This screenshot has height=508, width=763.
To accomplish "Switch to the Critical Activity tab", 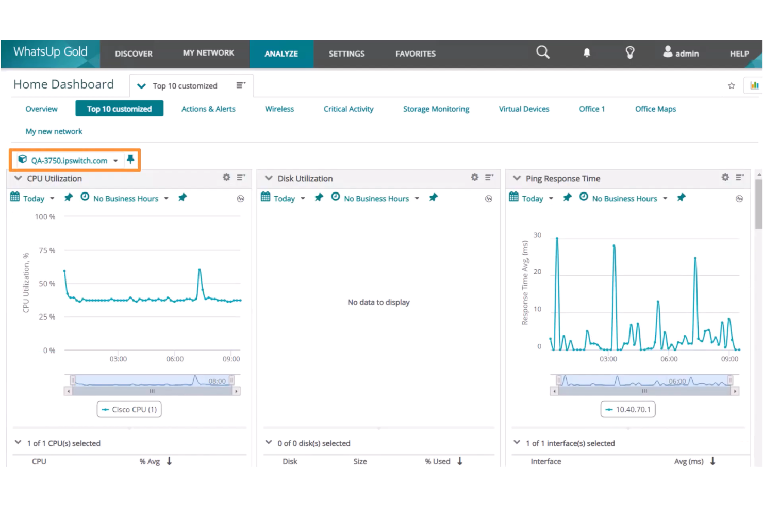I will pos(348,109).
